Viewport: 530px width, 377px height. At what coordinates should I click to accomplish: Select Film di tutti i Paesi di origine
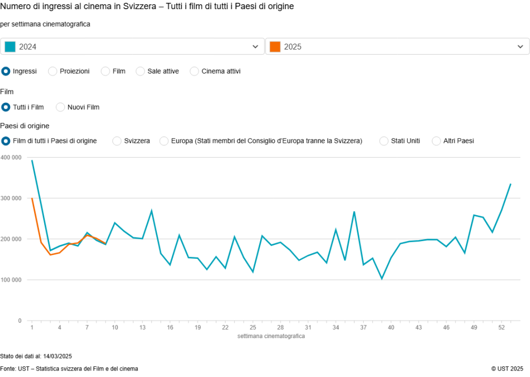tap(6, 141)
